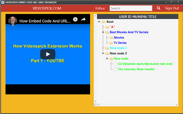Play the YouTube video
Screen dimensions: 183x114
pos(48,54)
